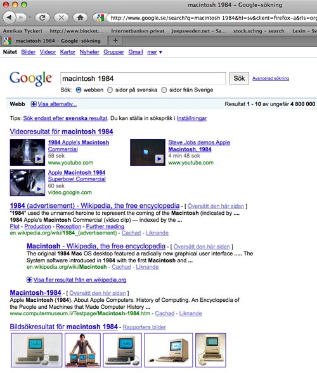Expand options with the Visa alternativ plus icon

(34, 104)
